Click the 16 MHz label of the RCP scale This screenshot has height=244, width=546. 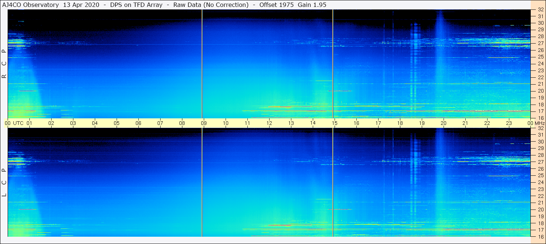tap(540, 118)
